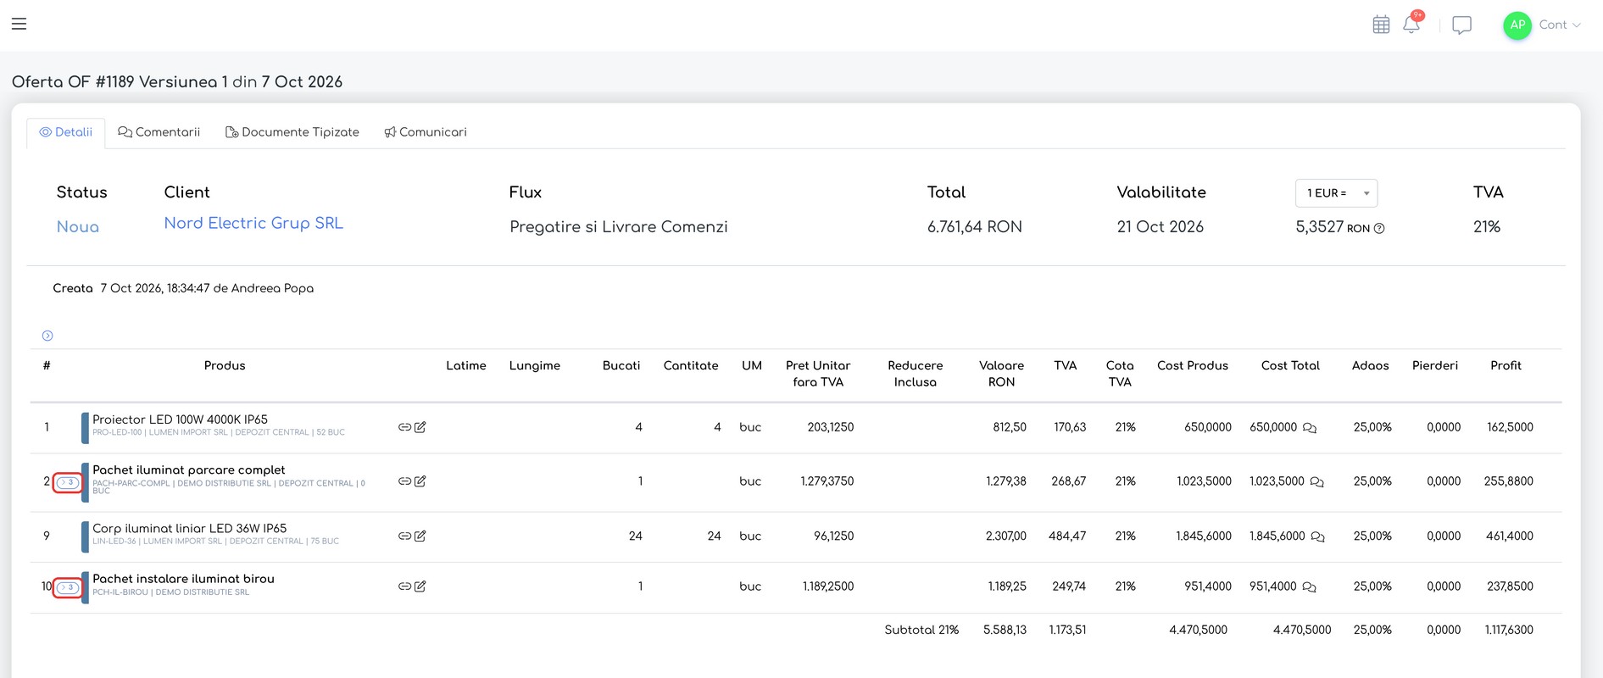This screenshot has height=678, width=1603.
Task: Click the validity date 21 Oct 2026
Action: pos(1160,227)
